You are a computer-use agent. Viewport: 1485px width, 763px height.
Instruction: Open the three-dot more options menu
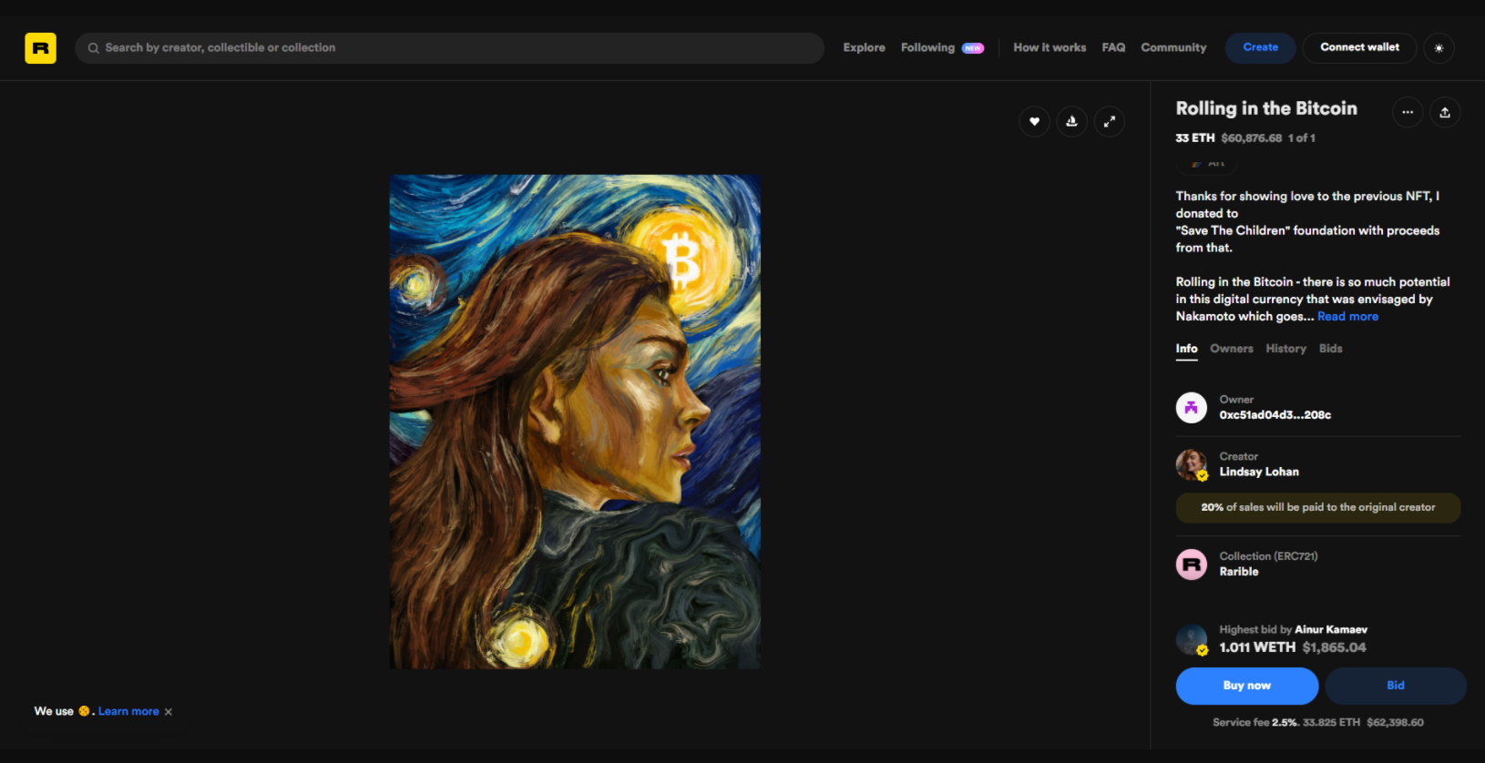1408,112
